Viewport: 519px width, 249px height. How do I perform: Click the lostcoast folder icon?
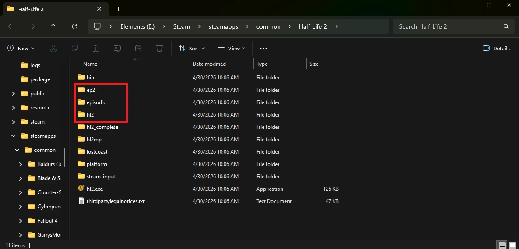click(x=81, y=151)
